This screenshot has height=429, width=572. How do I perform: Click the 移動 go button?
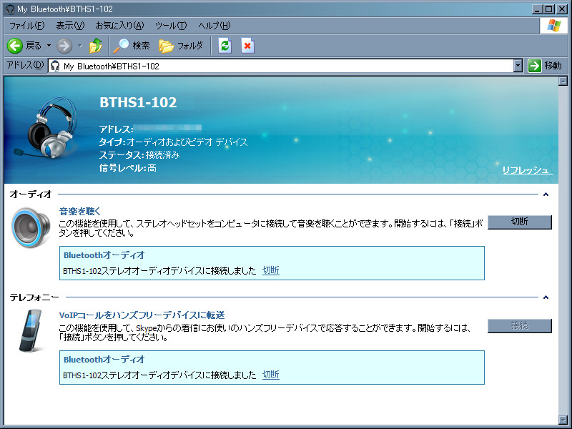(545, 66)
